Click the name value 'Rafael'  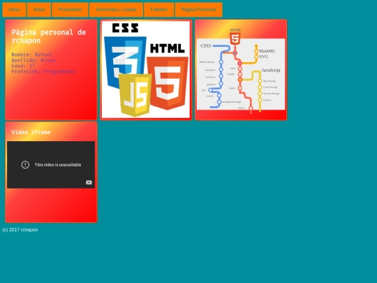(44, 55)
